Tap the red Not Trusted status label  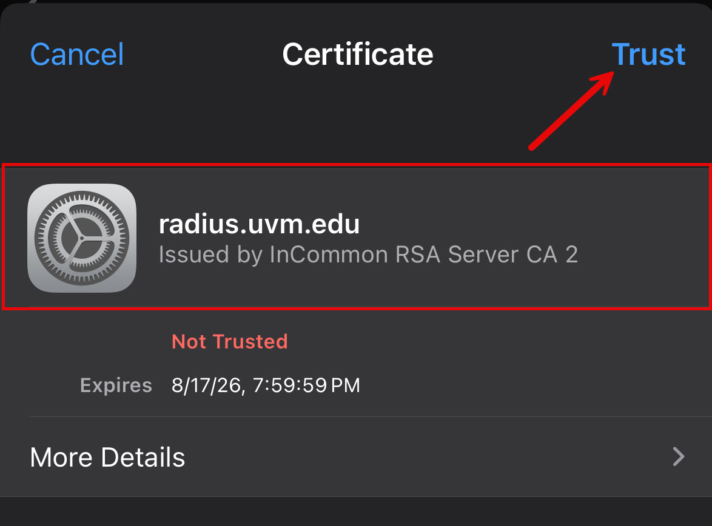229,342
